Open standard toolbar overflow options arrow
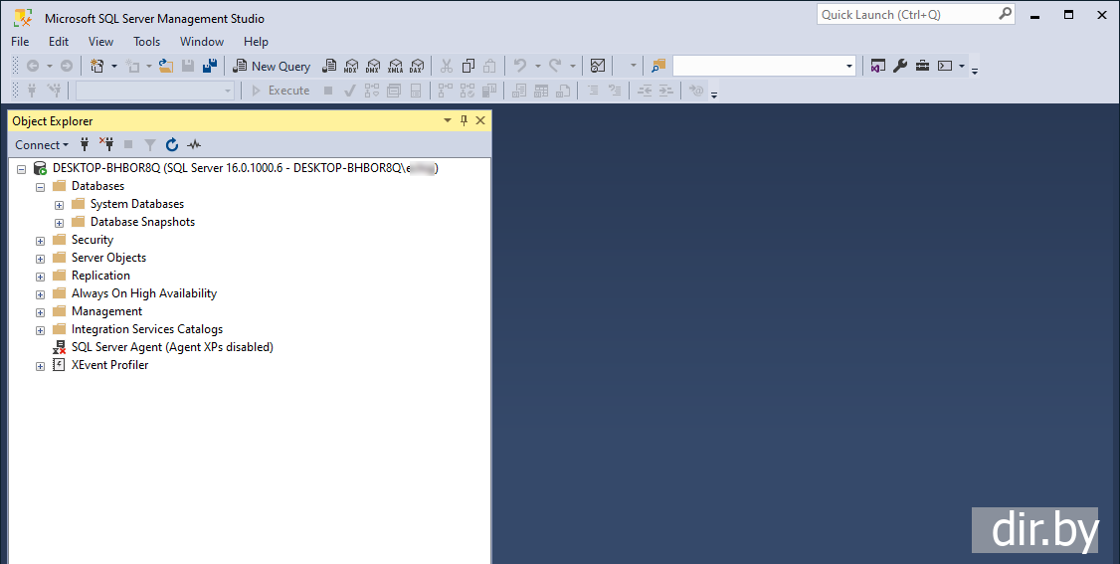The width and height of the screenshot is (1120, 564). [975, 71]
